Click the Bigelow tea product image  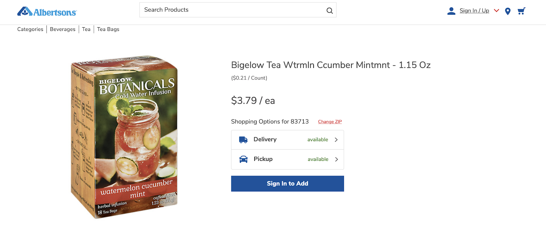(124, 137)
